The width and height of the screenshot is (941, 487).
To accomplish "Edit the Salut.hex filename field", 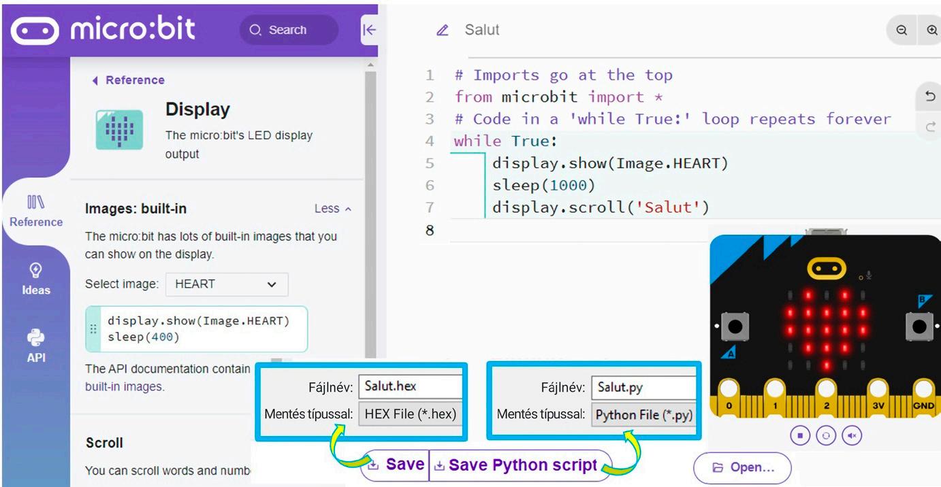I will coord(411,386).
